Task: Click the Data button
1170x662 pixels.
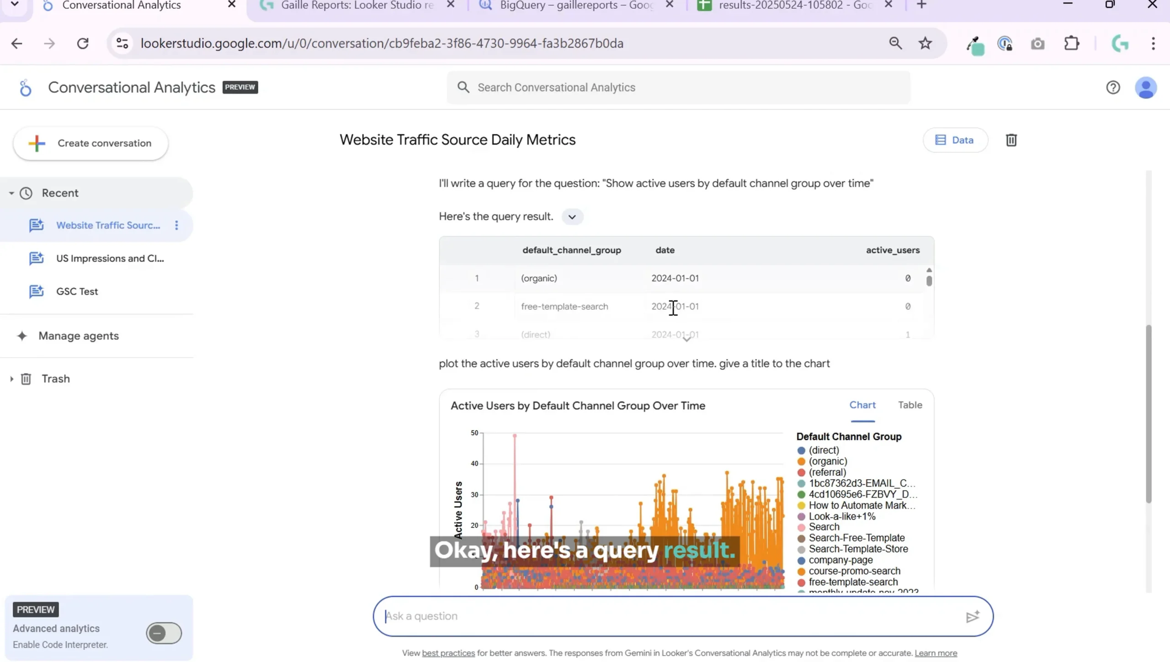Action: point(955,140)
